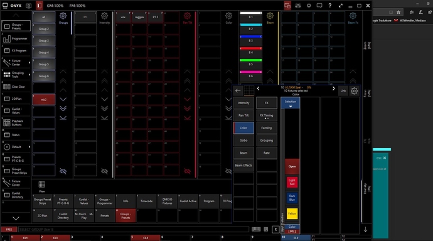Click the ONYX main menu monitor icon

click(5, 6)
